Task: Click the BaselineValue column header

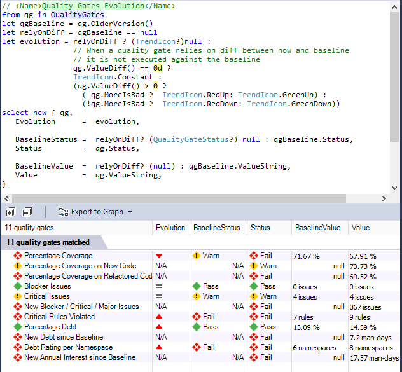Action: click(317, 227)
